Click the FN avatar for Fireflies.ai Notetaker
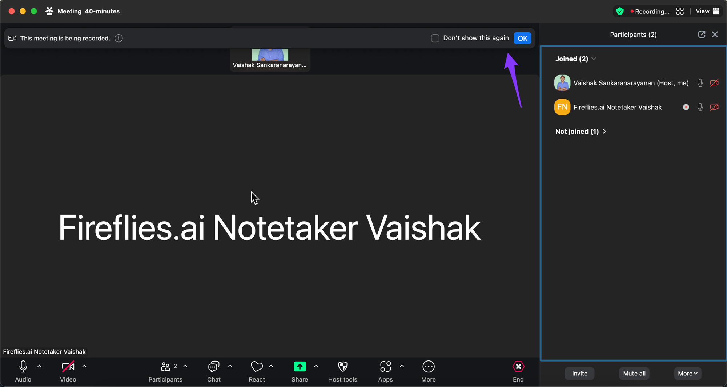The height and width of the screenshot is (387, 727). click(x=562, y=107)
